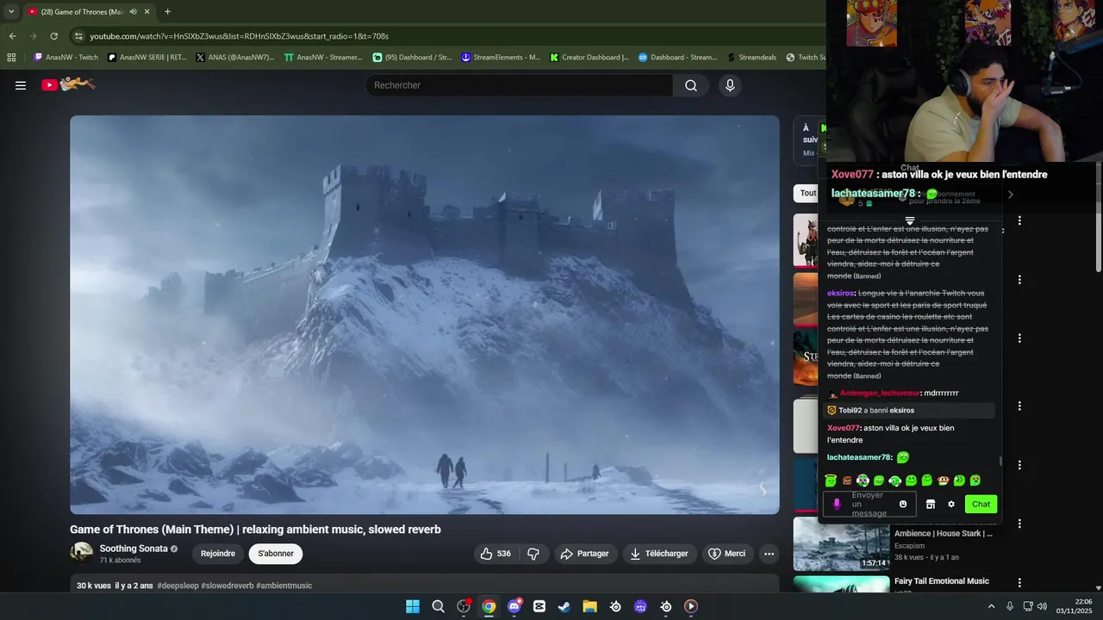Image resolution: width=1103 pixels, height=620 pixels.
Task: Open Discord from the taskbar
Action: coord(514,606)
